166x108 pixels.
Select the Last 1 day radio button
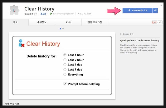tap(65, 64)
